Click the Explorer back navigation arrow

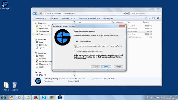click(34, 14)
